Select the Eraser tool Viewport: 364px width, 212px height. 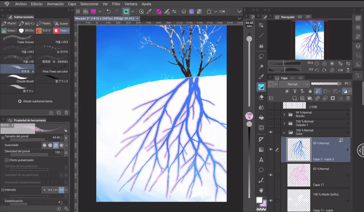pyautogui.click(x=261, y=97)
